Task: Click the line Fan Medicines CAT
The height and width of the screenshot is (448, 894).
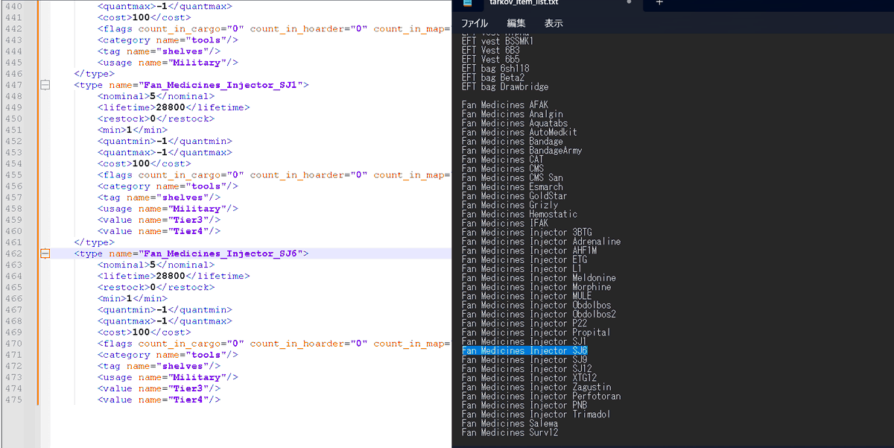Action: 502,160
